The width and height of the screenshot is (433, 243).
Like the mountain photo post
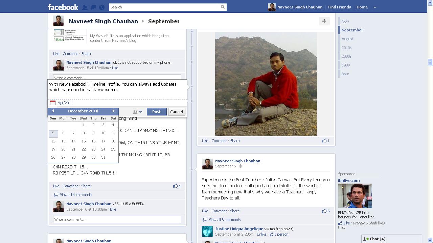coord(205,141)
